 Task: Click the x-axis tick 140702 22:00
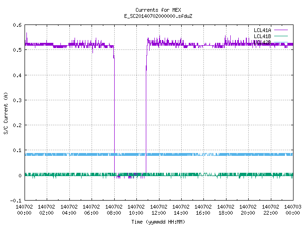tap(270, 210)
